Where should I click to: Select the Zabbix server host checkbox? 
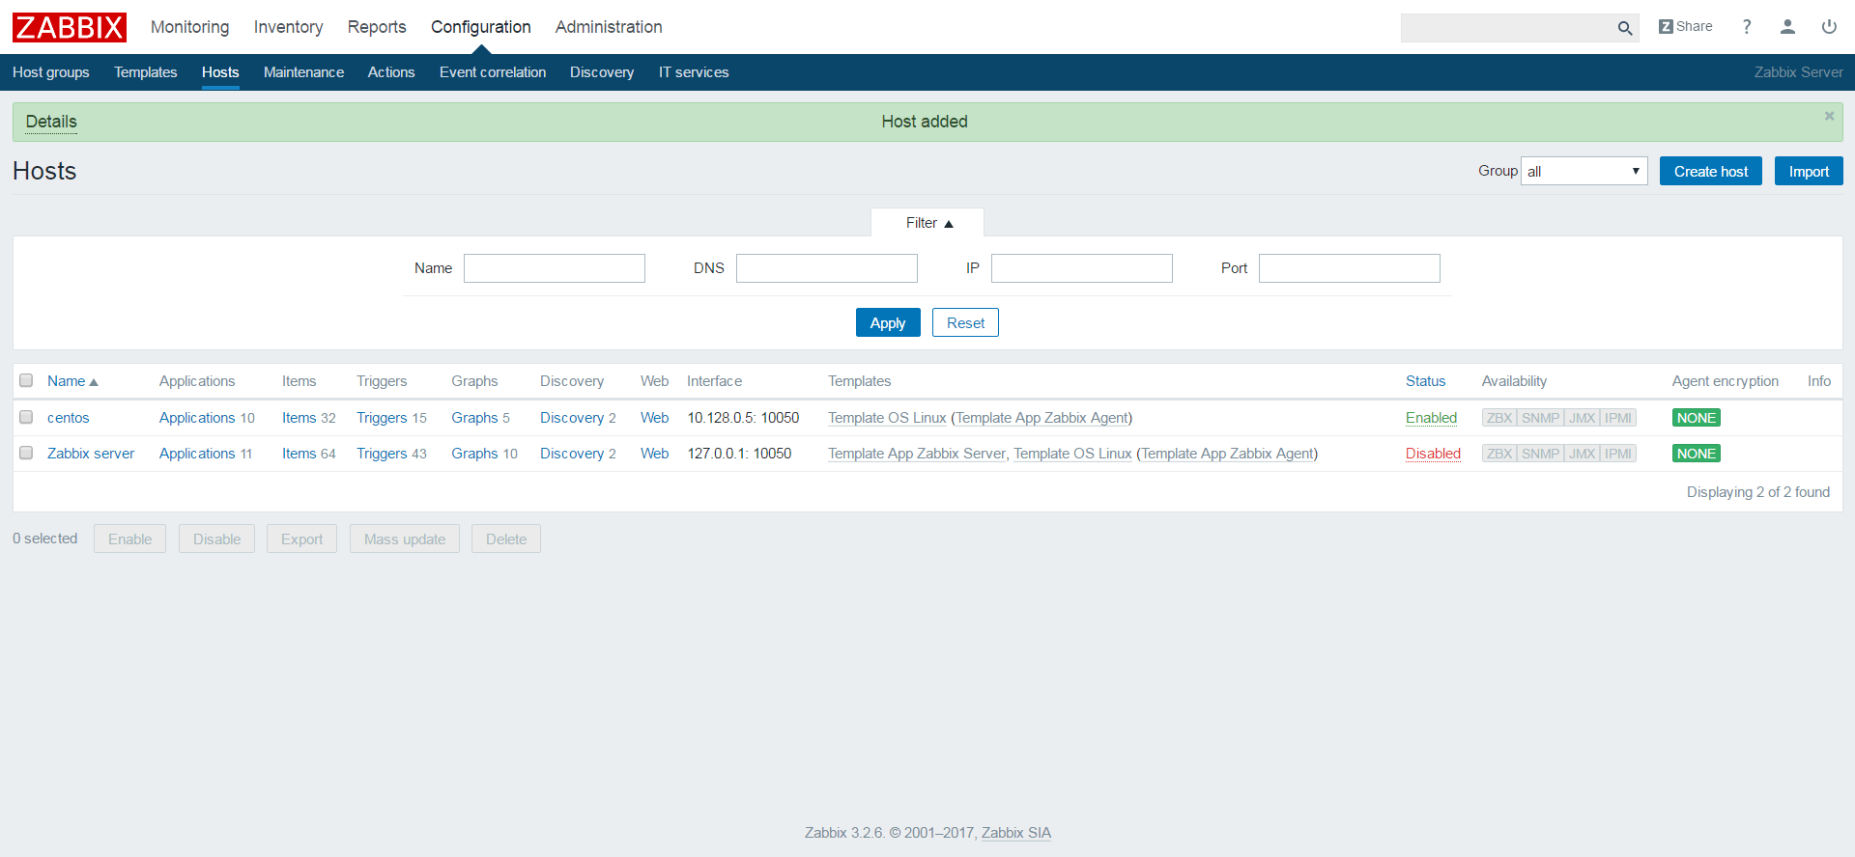(26, 453)
